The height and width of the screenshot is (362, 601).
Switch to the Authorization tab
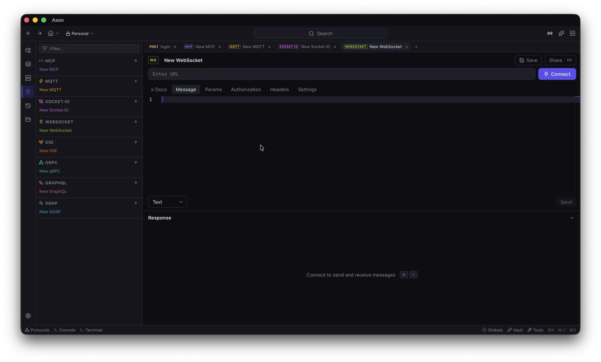tap(246, 89)
